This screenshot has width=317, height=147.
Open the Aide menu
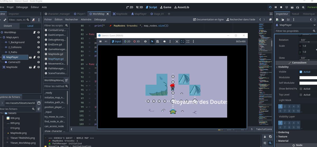click(44, 7)
